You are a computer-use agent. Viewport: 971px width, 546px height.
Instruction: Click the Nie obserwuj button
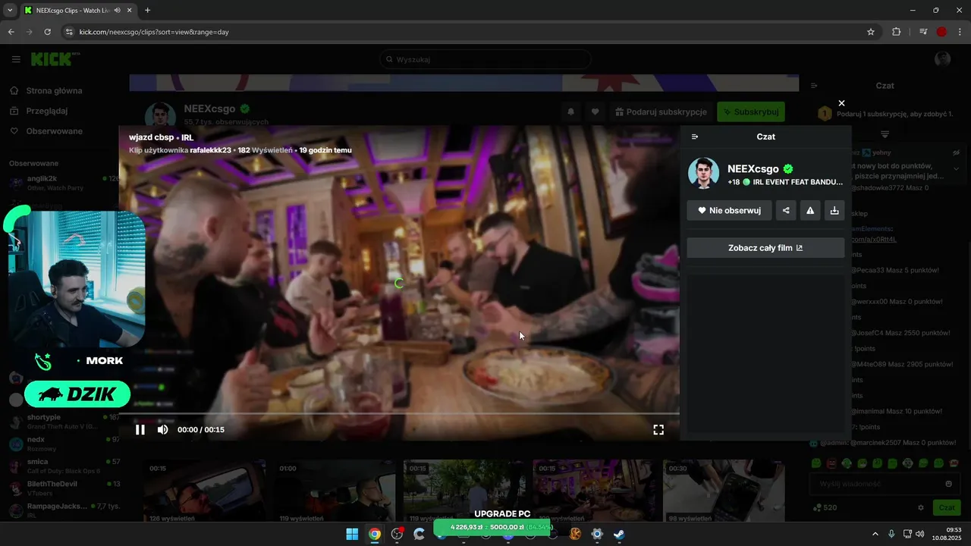pyautogui.click(x=729, y=211)
